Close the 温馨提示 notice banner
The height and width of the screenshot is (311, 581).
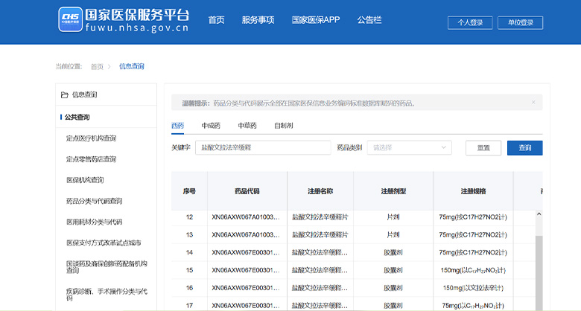pos(533,102)
